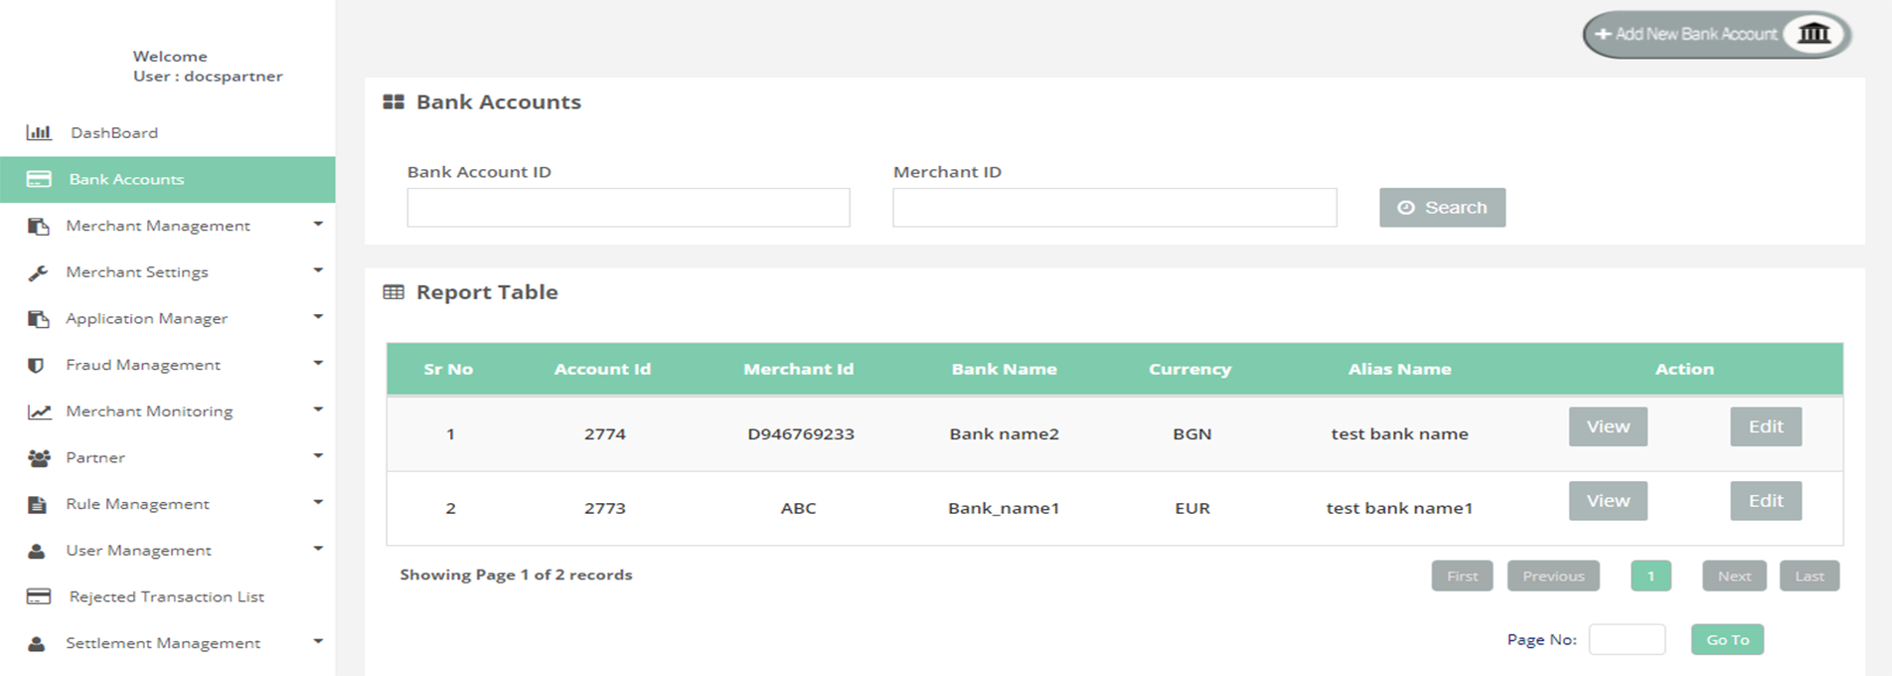The width and height of the screenshot is (1892, 676).
Task: Open the Rejected Transaction List menu item
Action: pyautogui.click(x=166, y=596)
